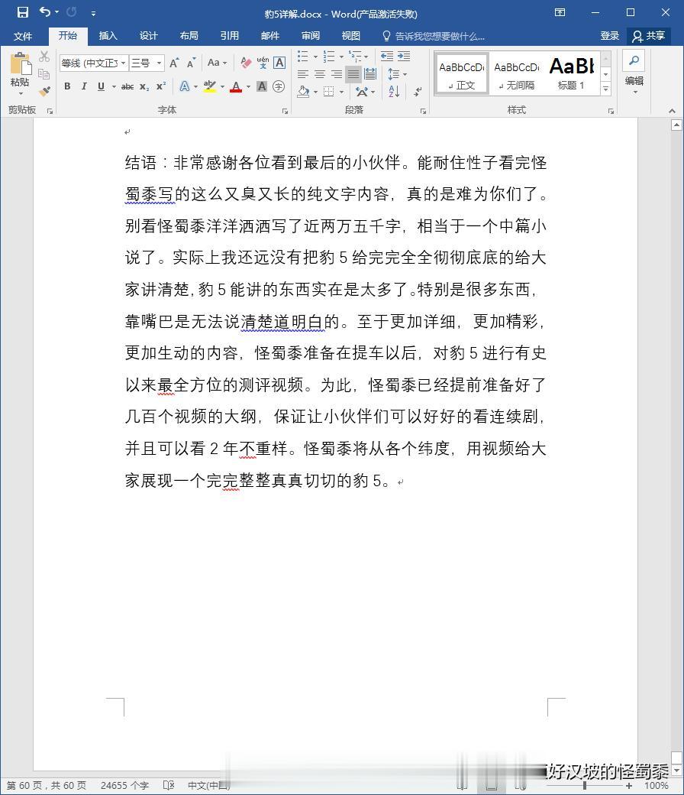Sort text with the A-Z icon
684x795 pixels.
point(394,91)
